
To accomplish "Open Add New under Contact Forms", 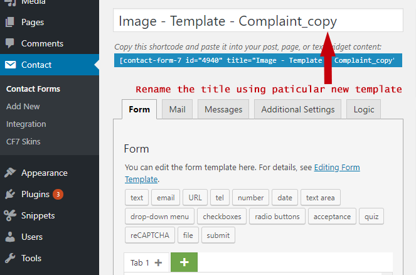I will click(x=23, y=107).
